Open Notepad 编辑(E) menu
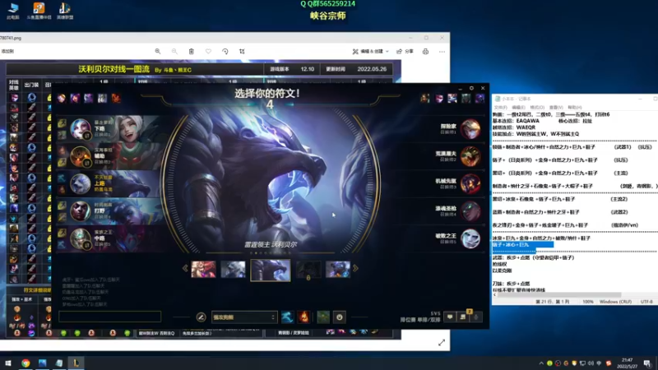Viewport: 658px width, 370px height. 518,108
